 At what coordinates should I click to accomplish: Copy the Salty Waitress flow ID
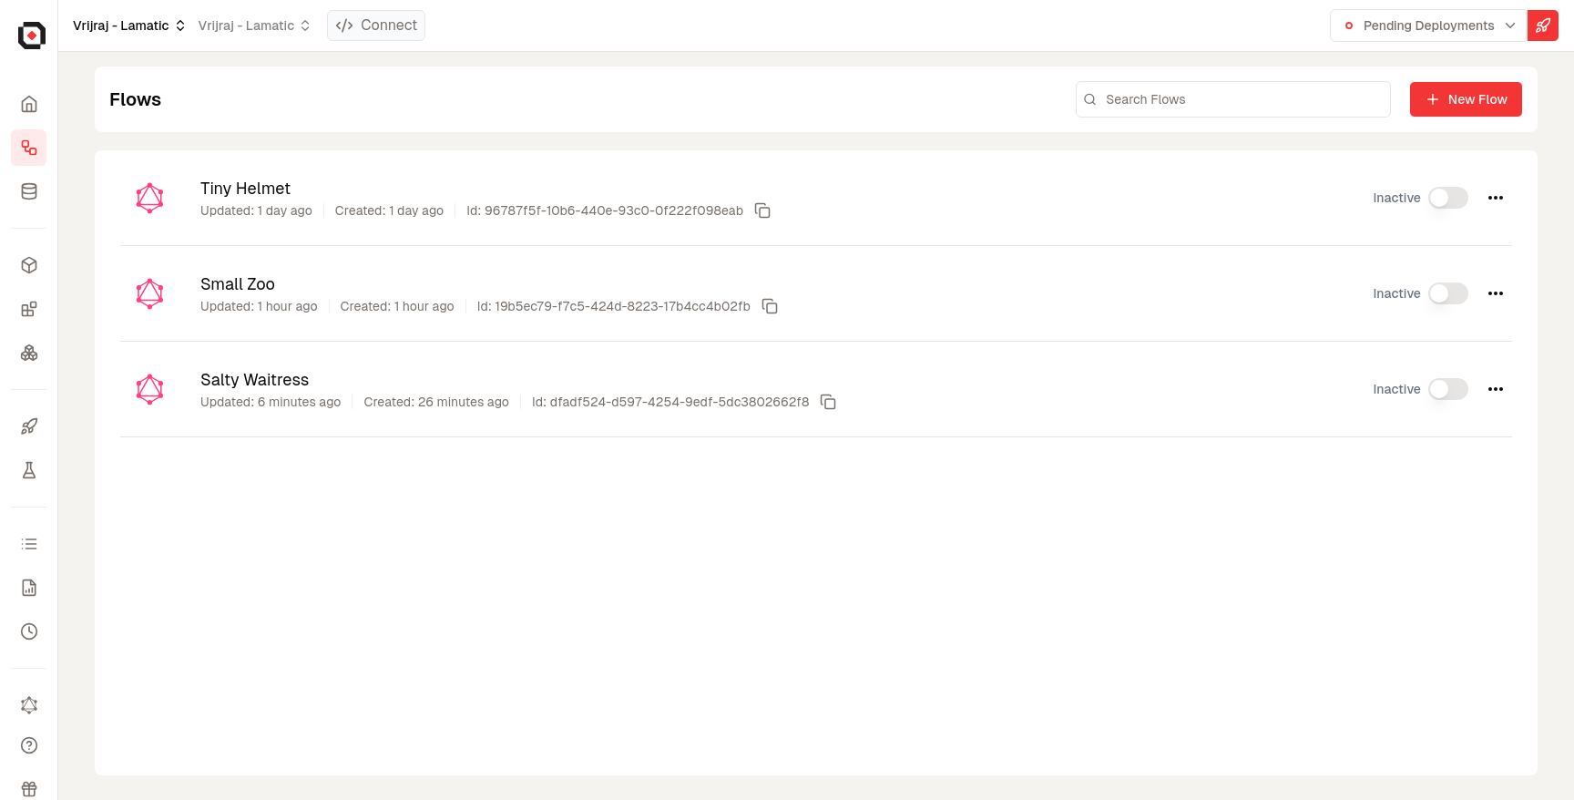[828, 403]
